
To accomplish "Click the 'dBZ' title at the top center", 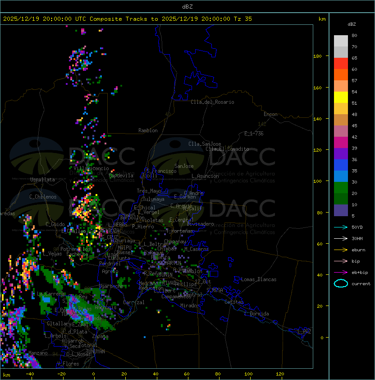I will pyautogui.click(x=187, y=6).
